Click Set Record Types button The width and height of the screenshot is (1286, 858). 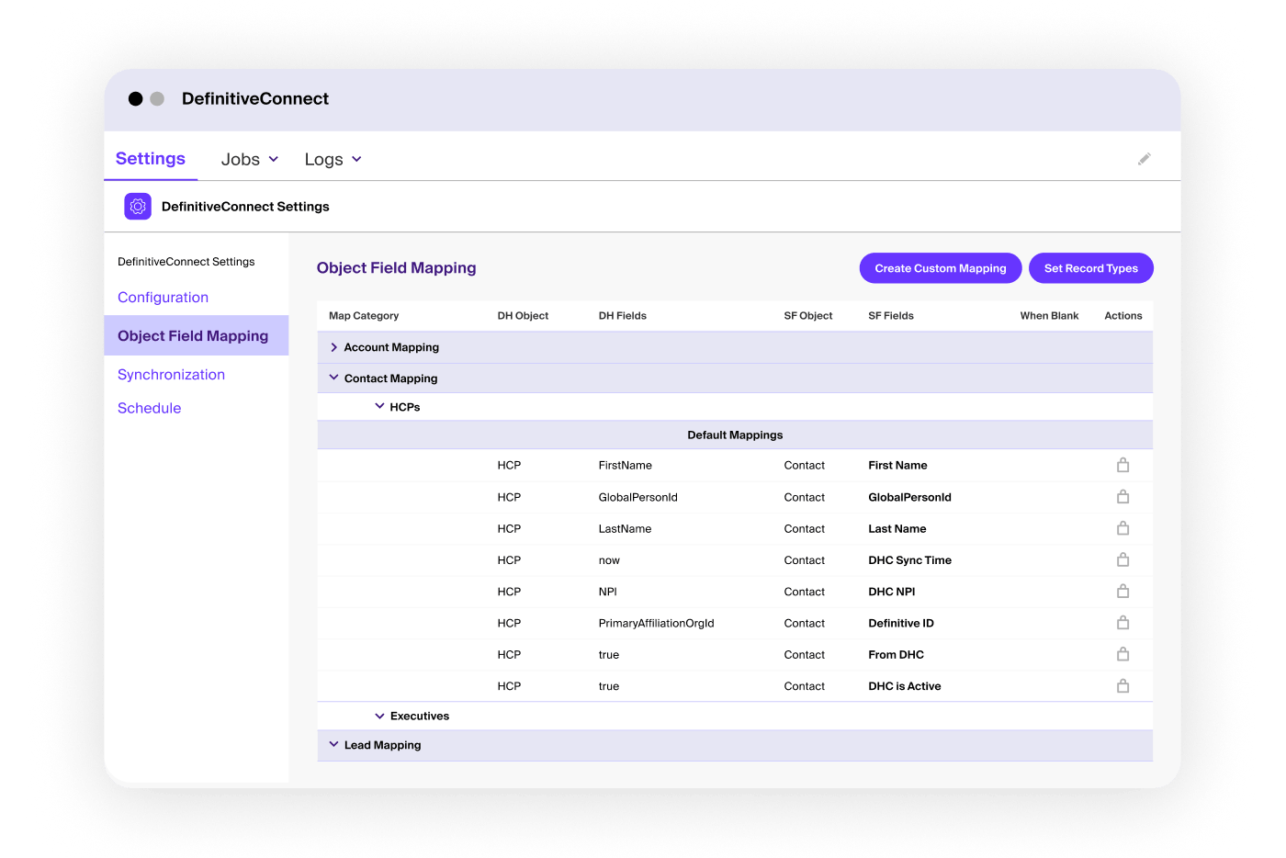point(1091,268)
